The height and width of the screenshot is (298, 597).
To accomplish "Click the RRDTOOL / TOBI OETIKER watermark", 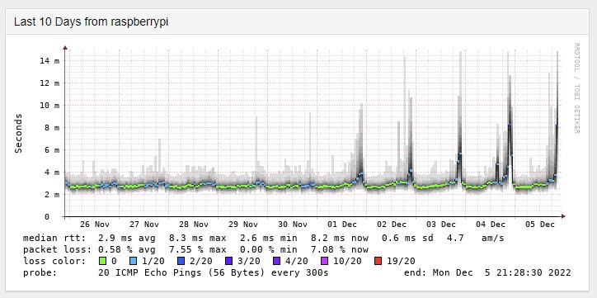I will pos(576,88).
